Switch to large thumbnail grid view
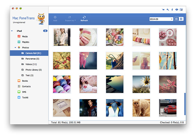 [x=176, y=19]
